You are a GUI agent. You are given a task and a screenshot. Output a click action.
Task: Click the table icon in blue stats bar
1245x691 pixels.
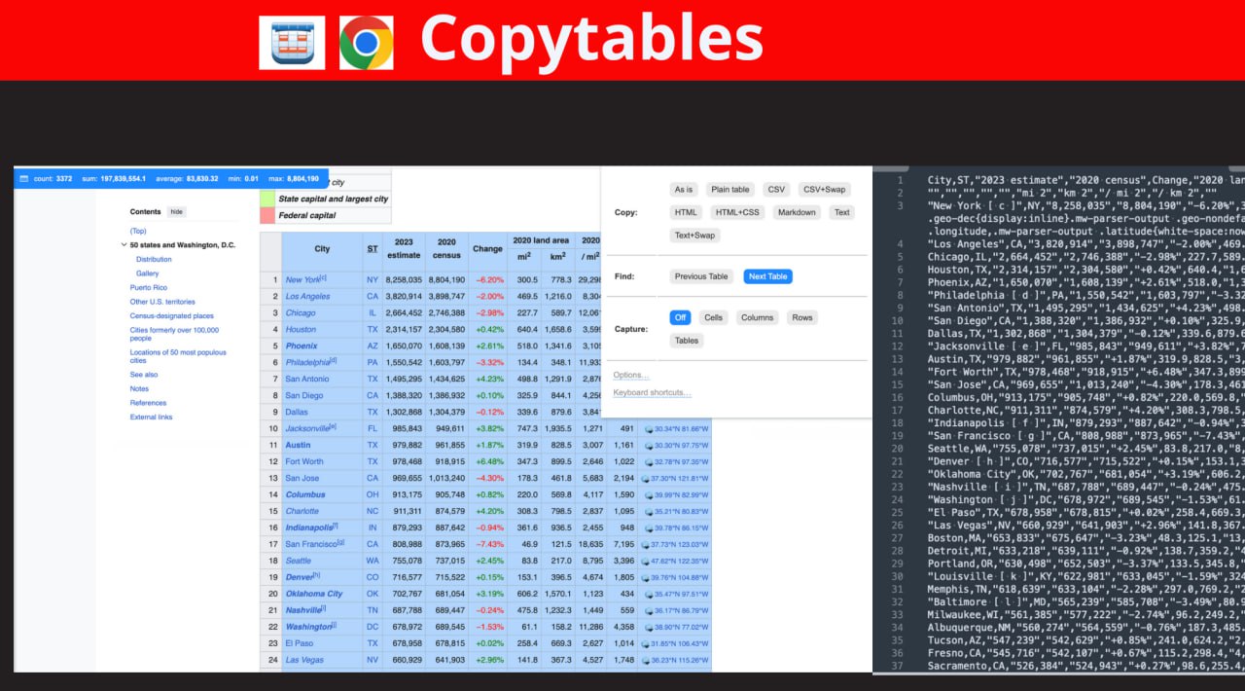pyautogui.click(x=23, y=179)
